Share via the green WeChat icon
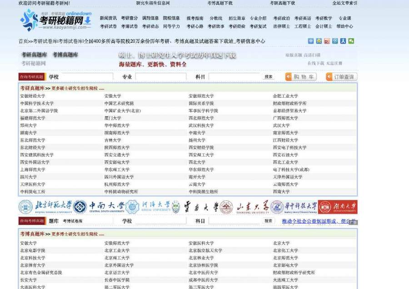The width and height of the screenshot is (409, 289). (351, 41)
